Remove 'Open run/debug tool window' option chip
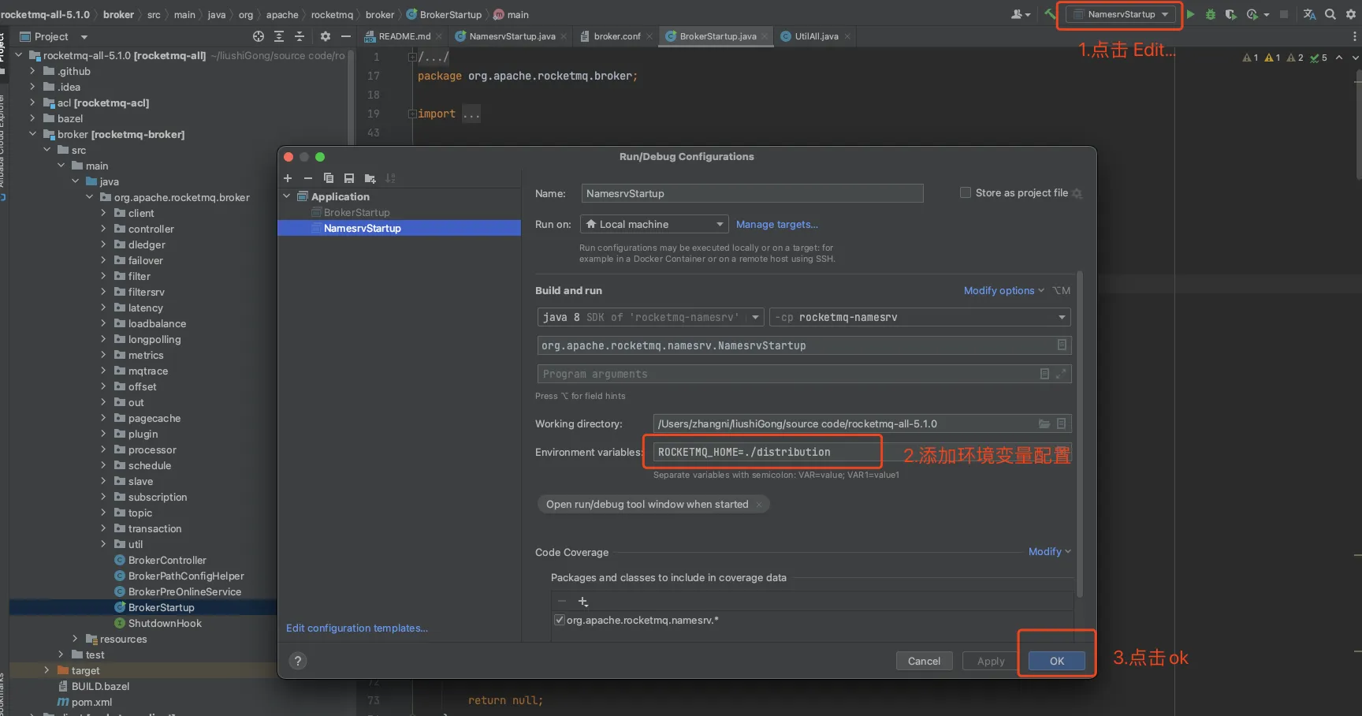The image size is (1362, 716). tap(759, 505)
